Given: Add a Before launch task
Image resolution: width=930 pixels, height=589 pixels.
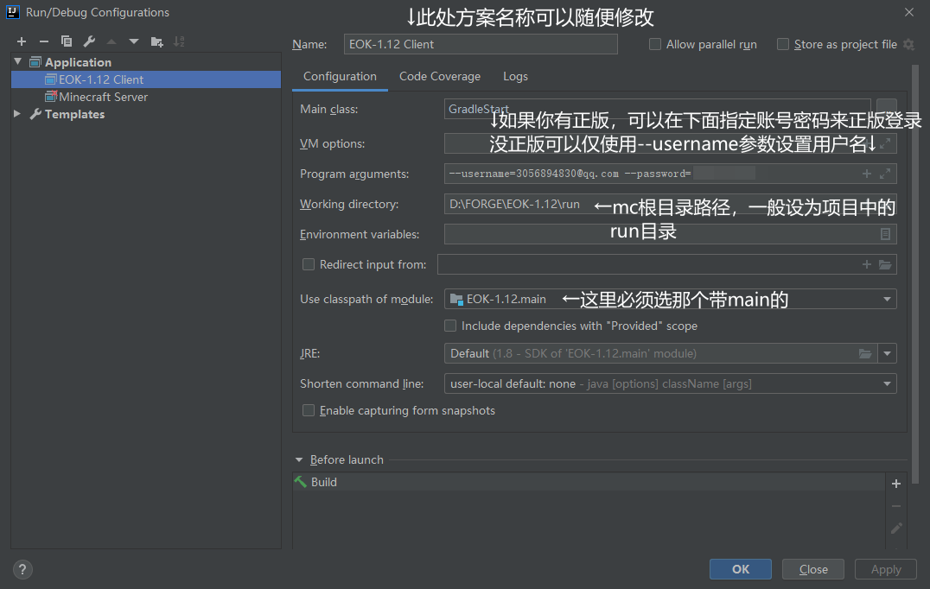Looking at the screenshot, I should [x=896, y=484].
